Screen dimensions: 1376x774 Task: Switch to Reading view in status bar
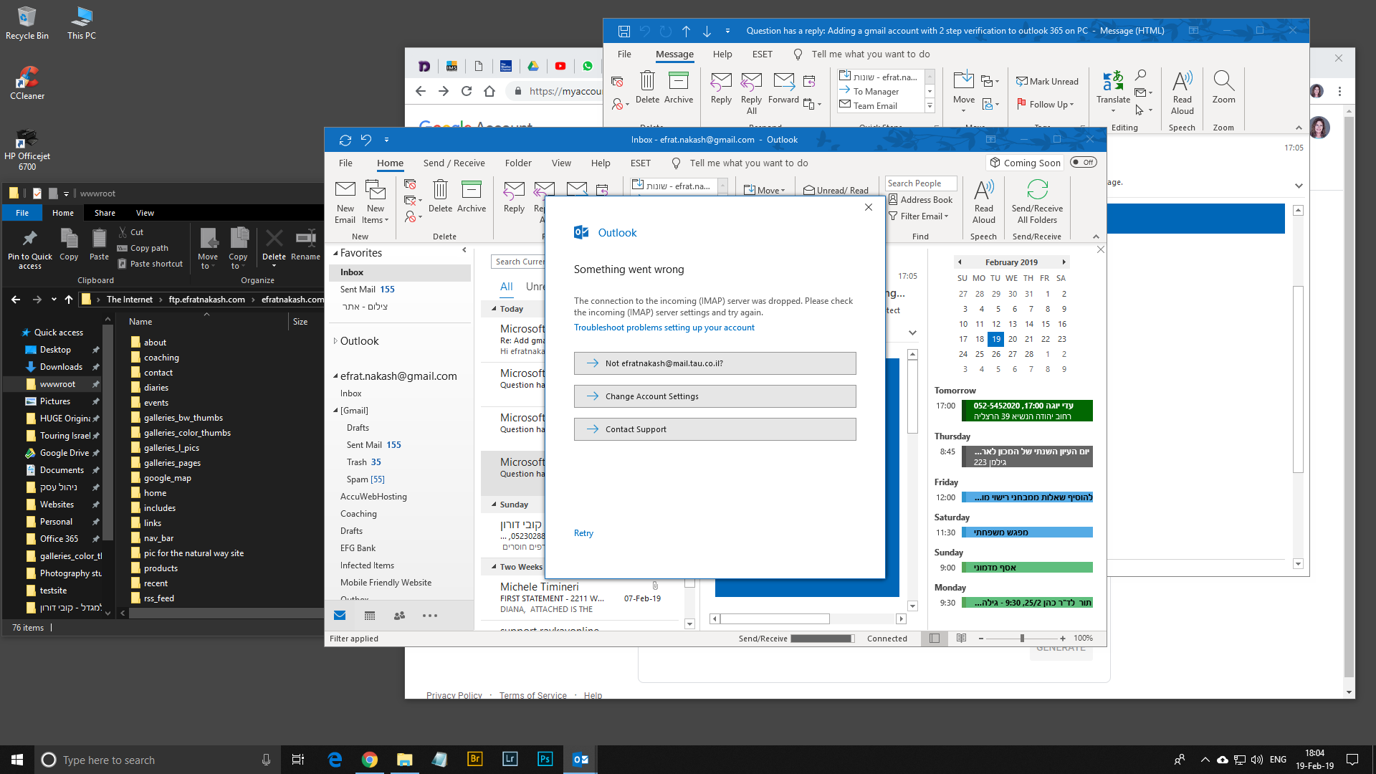tap(961, 638)
